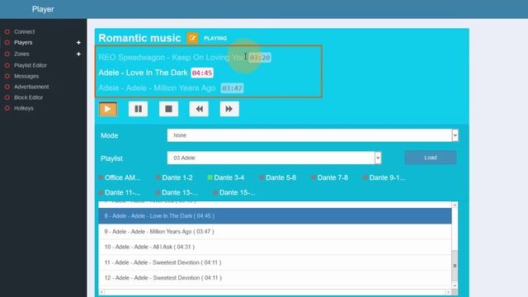The width and height of the screenshot is (528, 297).
Task: Skip back with the rewind button
Action: click(x=199, y=109)
